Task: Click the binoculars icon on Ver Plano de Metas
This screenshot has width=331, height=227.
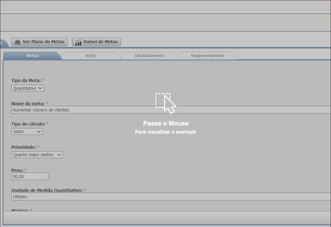Action: [18, 42]
